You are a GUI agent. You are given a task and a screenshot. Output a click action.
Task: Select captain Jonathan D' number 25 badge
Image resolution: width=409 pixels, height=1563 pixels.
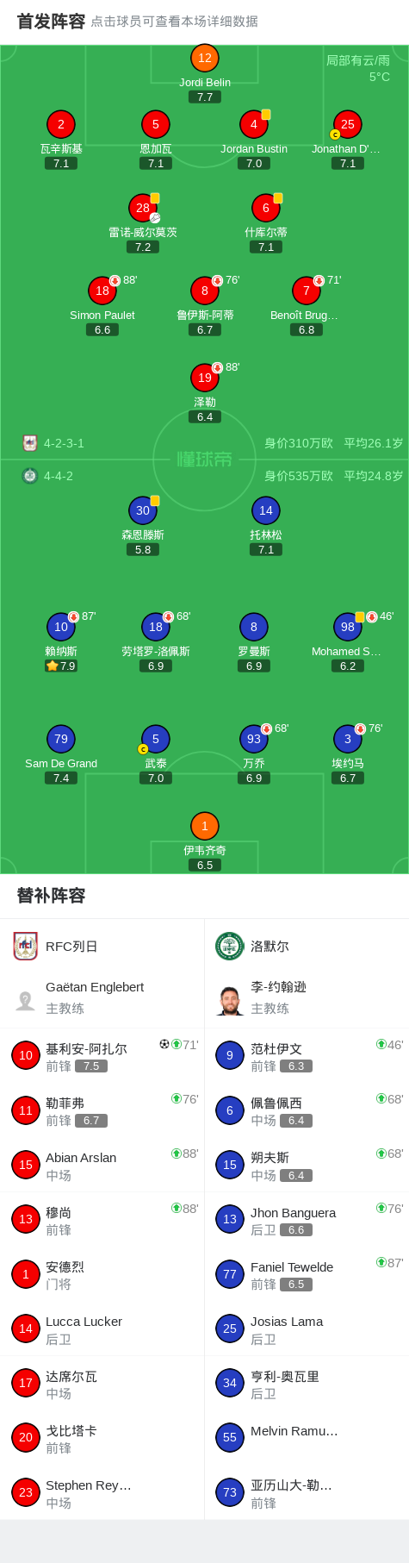tap(347, 124)
